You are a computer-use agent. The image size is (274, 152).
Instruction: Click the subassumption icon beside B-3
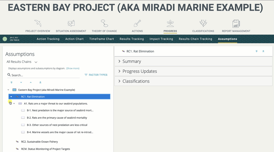click(23, 125)
